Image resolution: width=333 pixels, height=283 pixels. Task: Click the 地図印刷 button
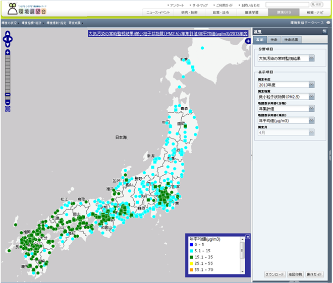(x=295, y=274)
